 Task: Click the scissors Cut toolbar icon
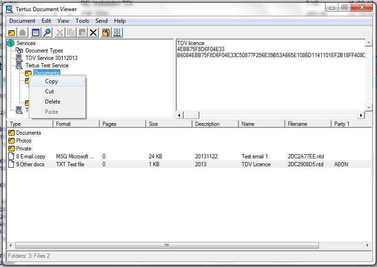60,33
